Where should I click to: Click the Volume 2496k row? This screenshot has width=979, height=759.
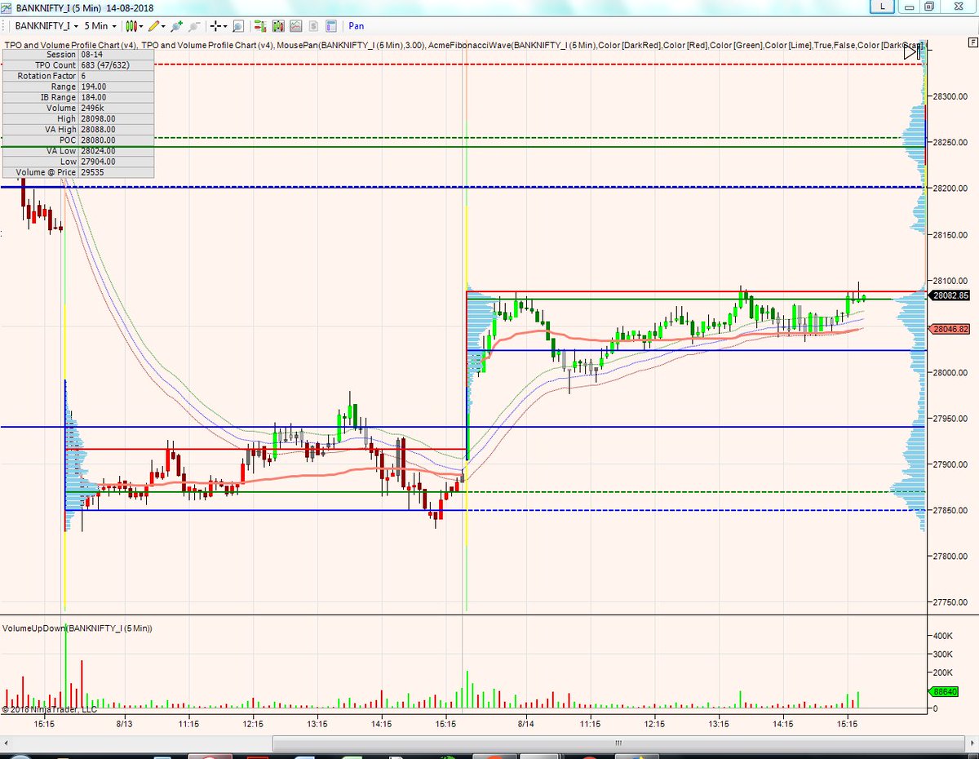[78, 108]
